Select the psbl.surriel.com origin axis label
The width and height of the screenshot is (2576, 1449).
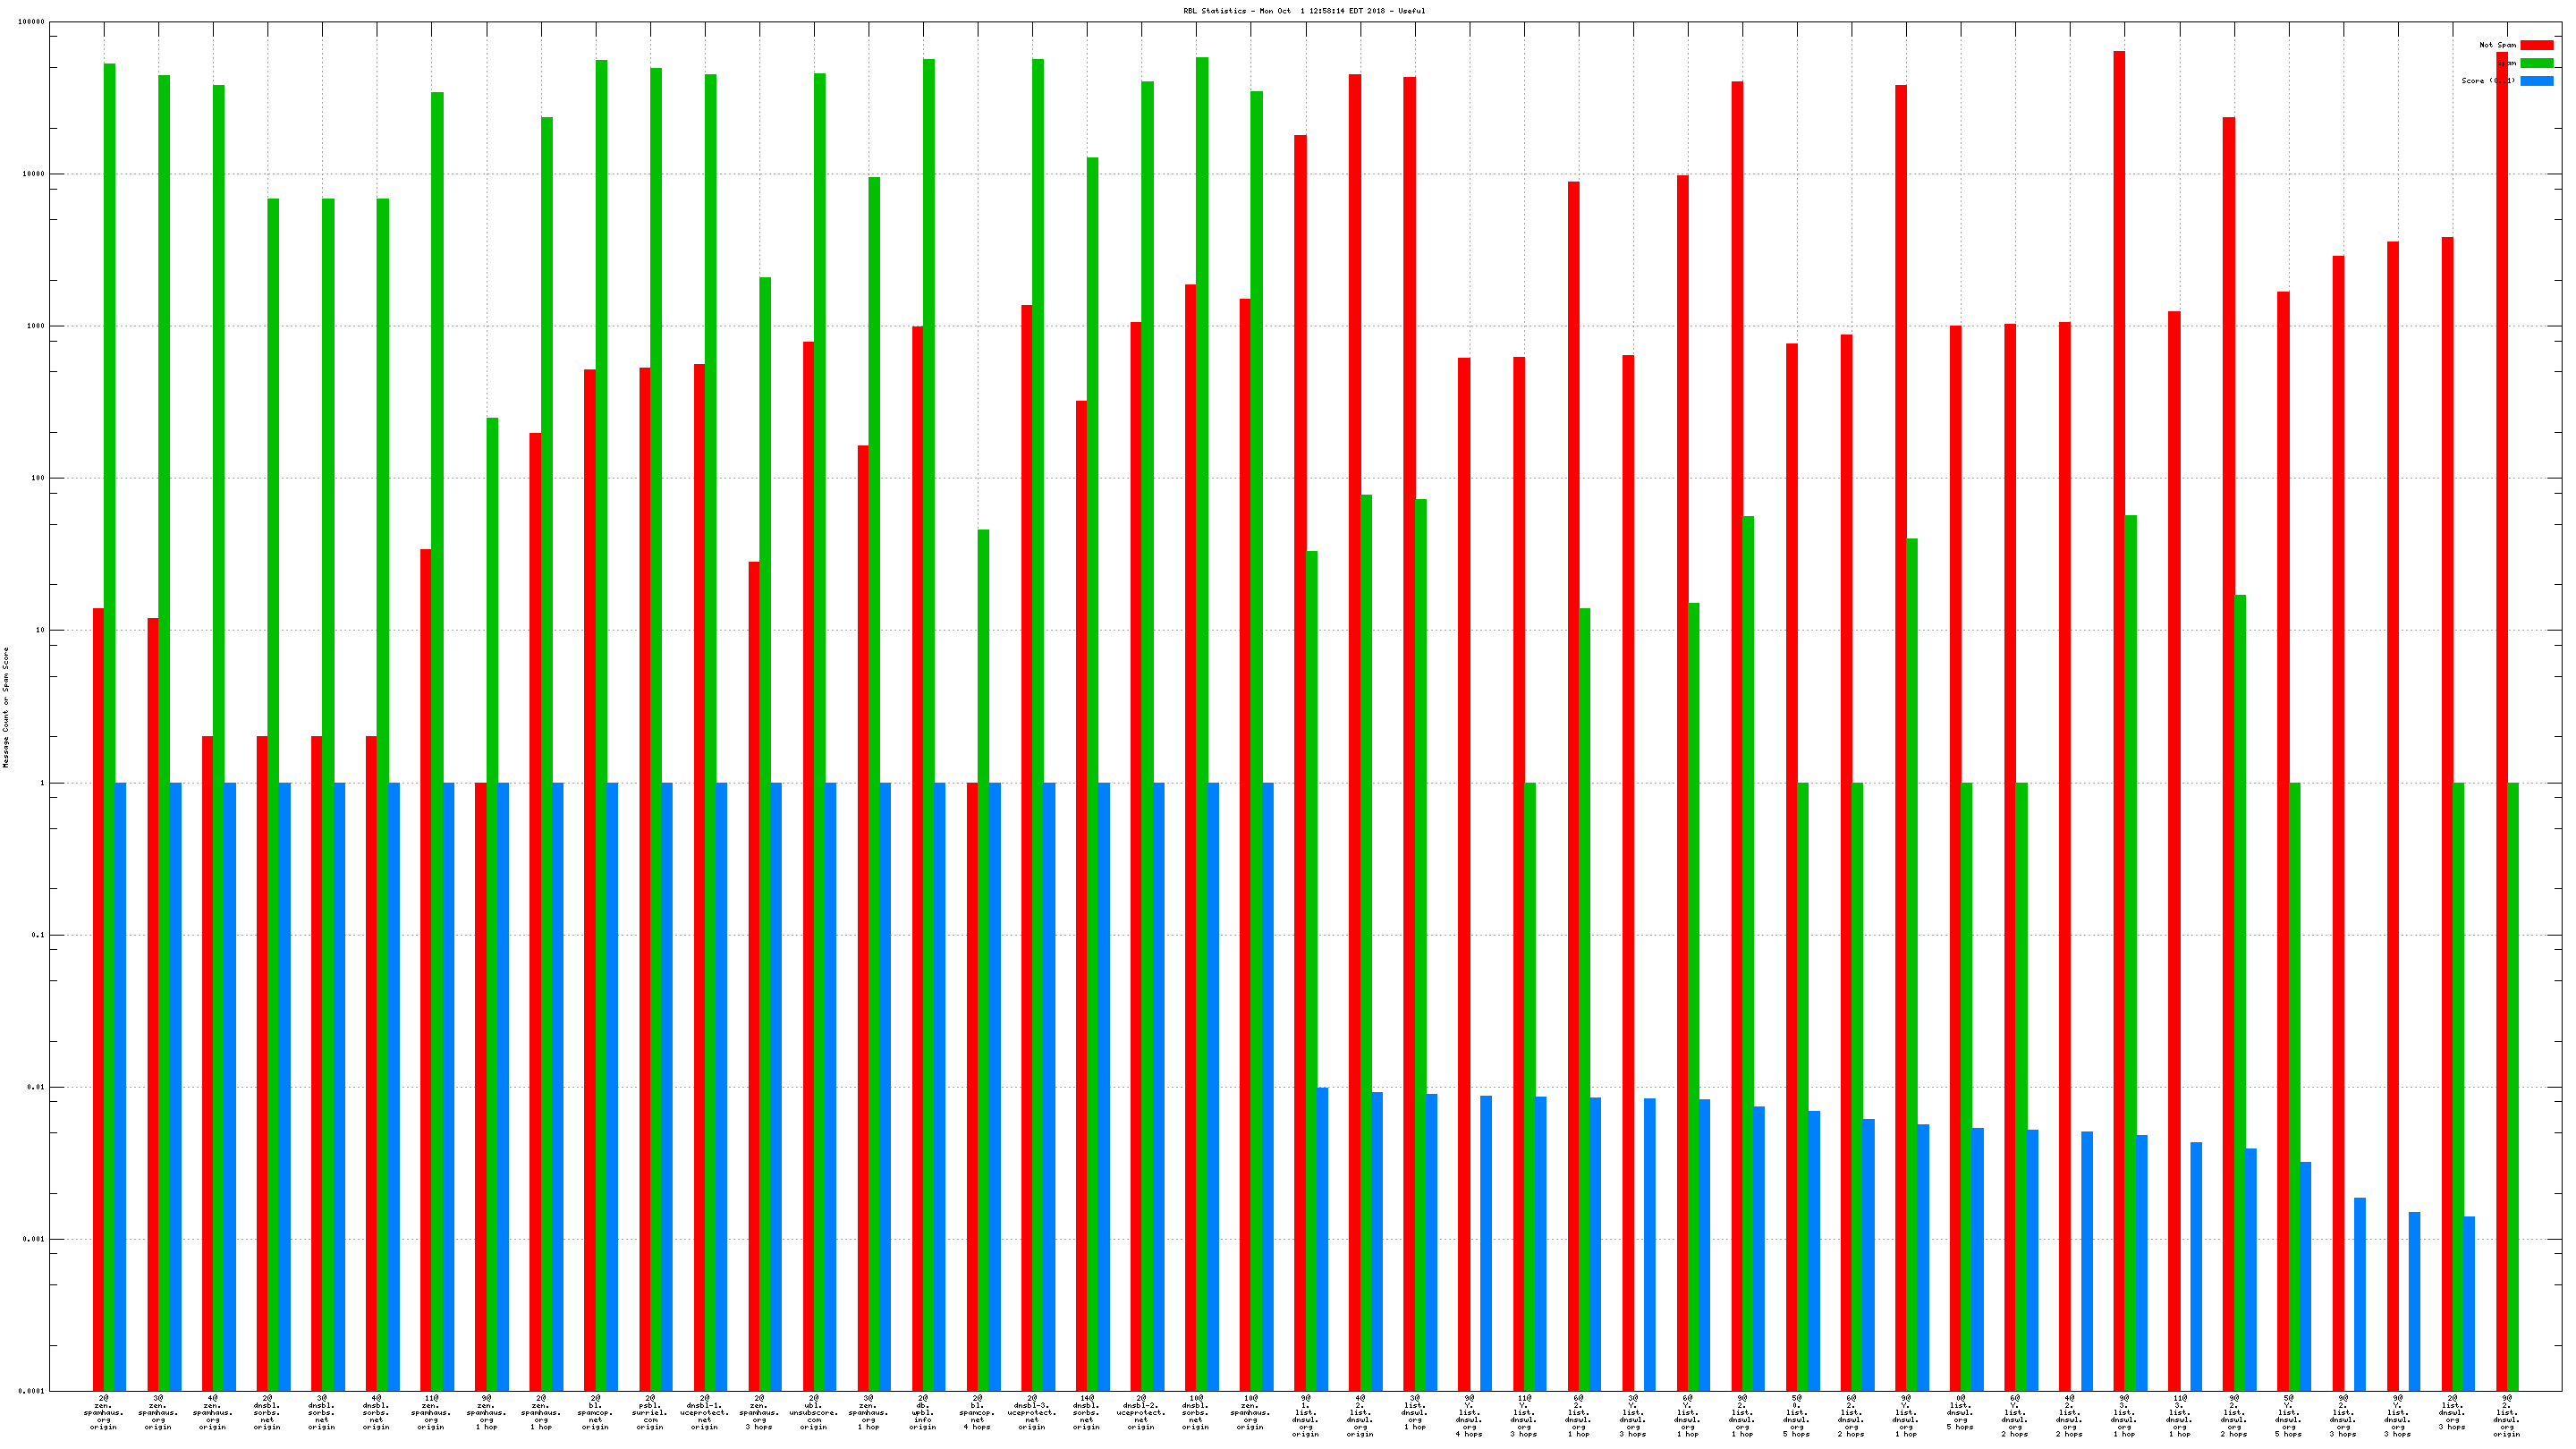click(x=650, y=1412)
